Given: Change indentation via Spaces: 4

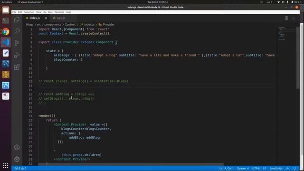Looking at the screenshot, I should pos(243,168).
